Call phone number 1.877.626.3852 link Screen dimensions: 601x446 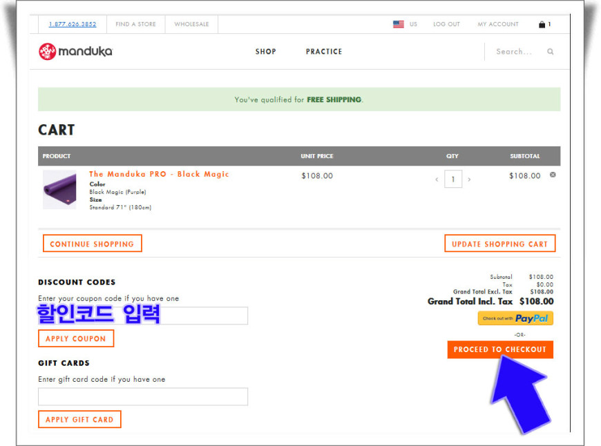point(73,24)
